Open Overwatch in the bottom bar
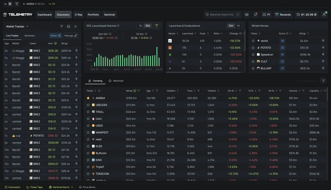This screenshot has height=190, width=331. pyautogui.click(x=12, y=187)
